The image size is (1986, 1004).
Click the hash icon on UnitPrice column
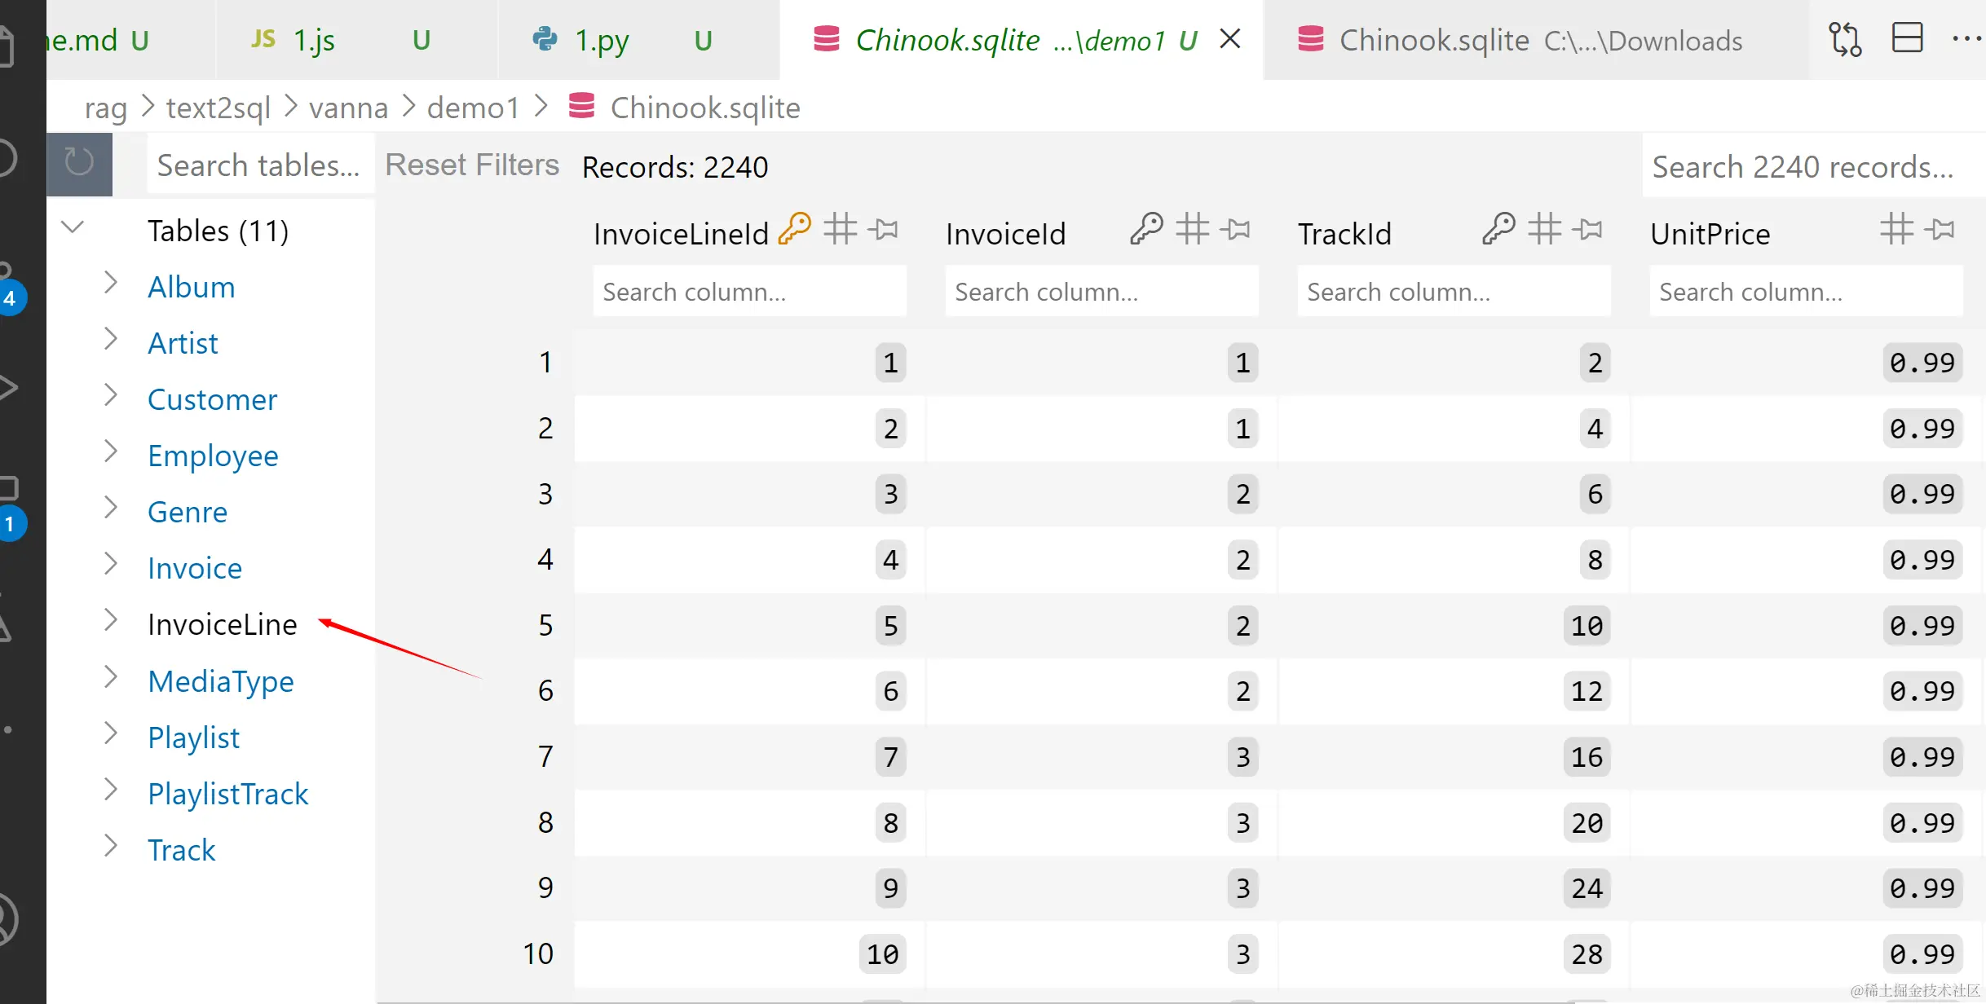click(x=1896, y=229)
